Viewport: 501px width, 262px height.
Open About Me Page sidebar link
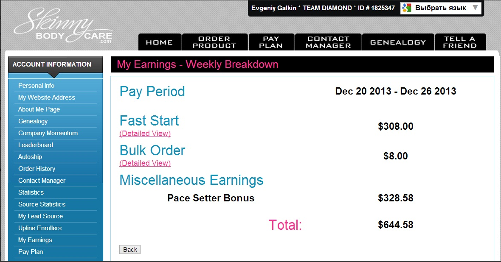click(39, 109)
